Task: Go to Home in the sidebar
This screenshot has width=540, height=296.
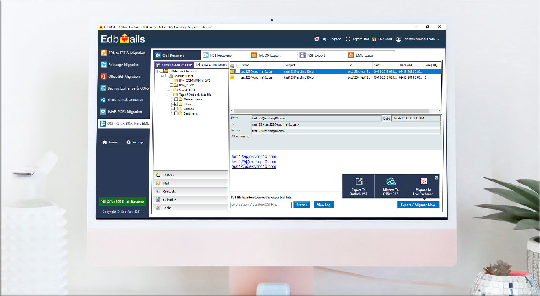Action: tap(110, 142)
